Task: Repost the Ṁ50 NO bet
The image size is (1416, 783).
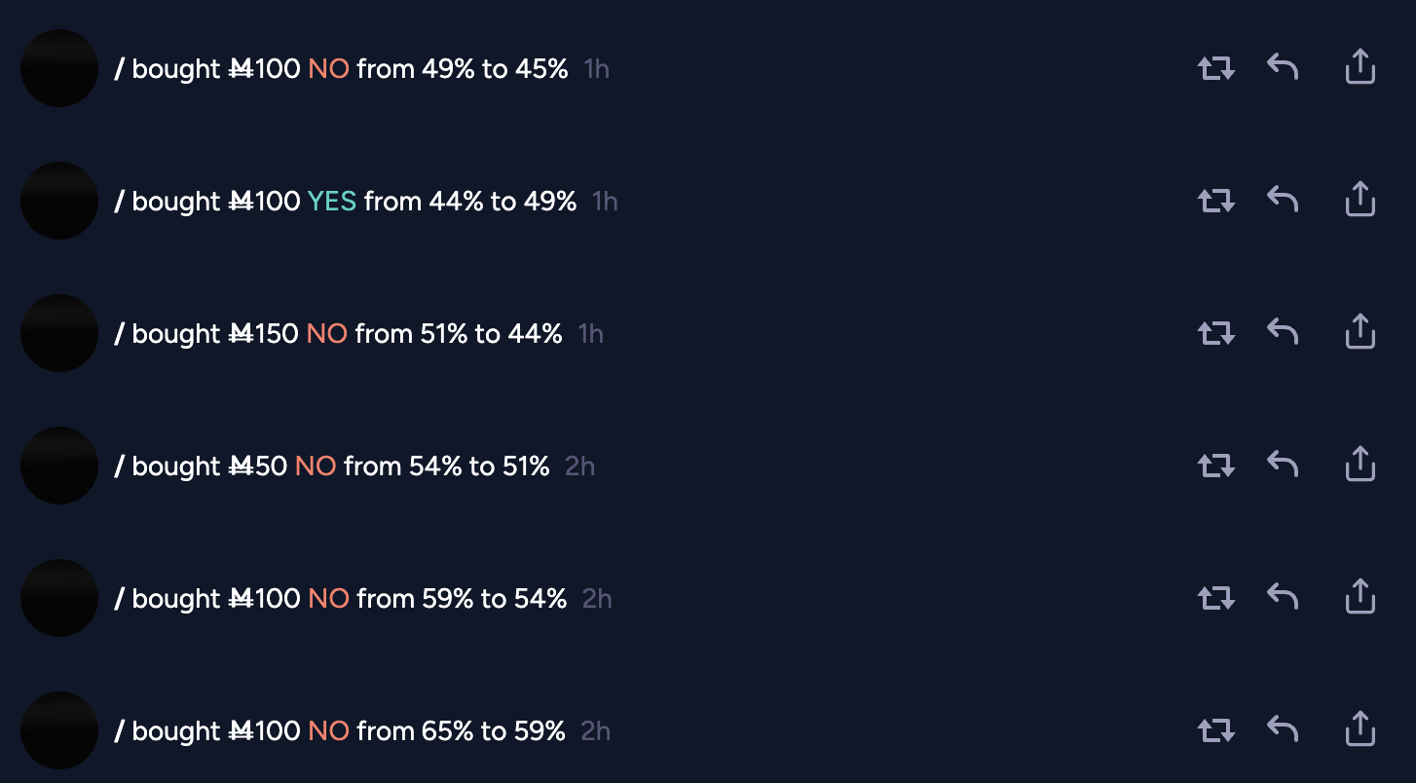Action: (1215, 466)
